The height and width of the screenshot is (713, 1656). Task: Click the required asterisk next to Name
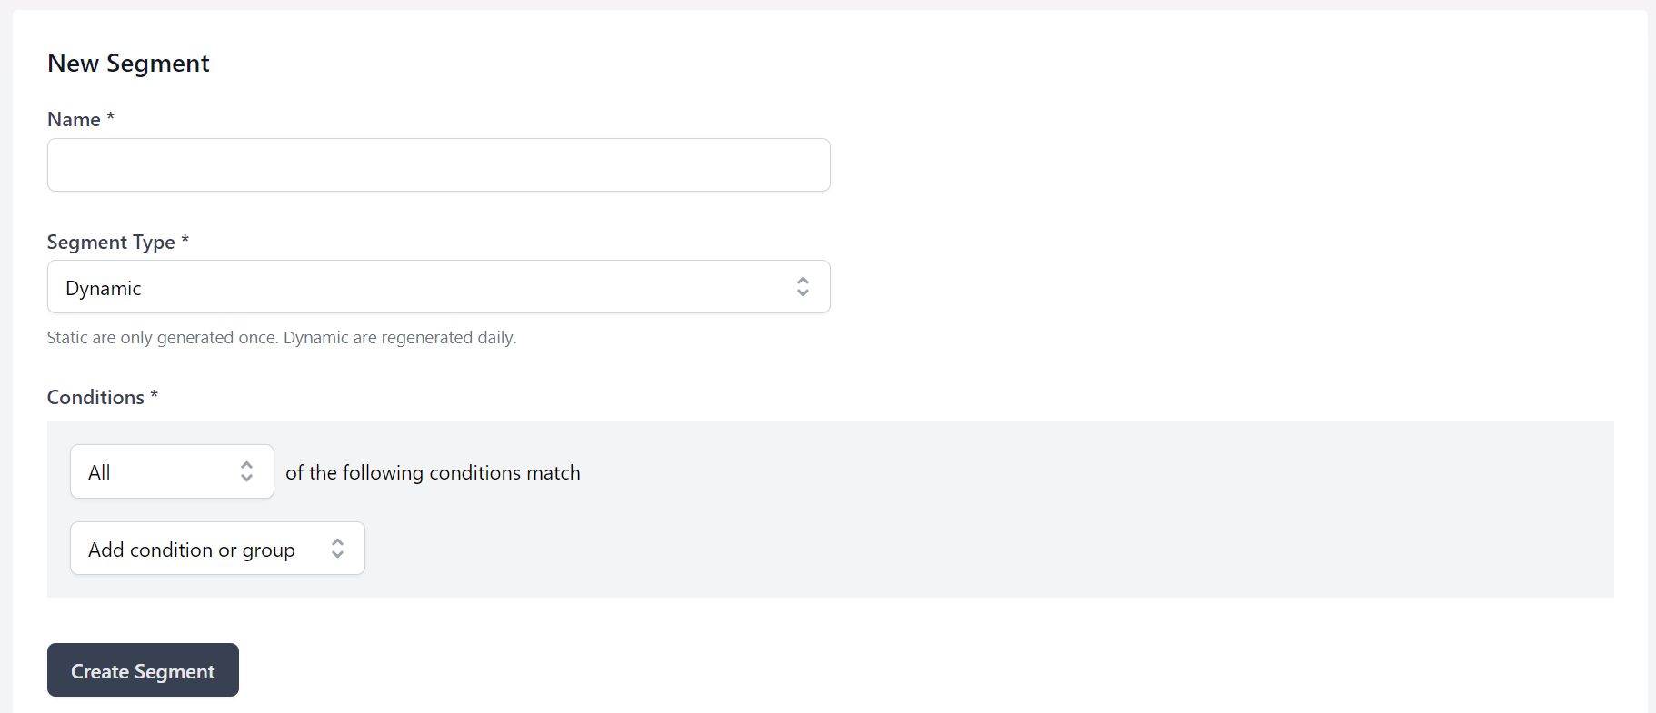[x=111, y=117]
